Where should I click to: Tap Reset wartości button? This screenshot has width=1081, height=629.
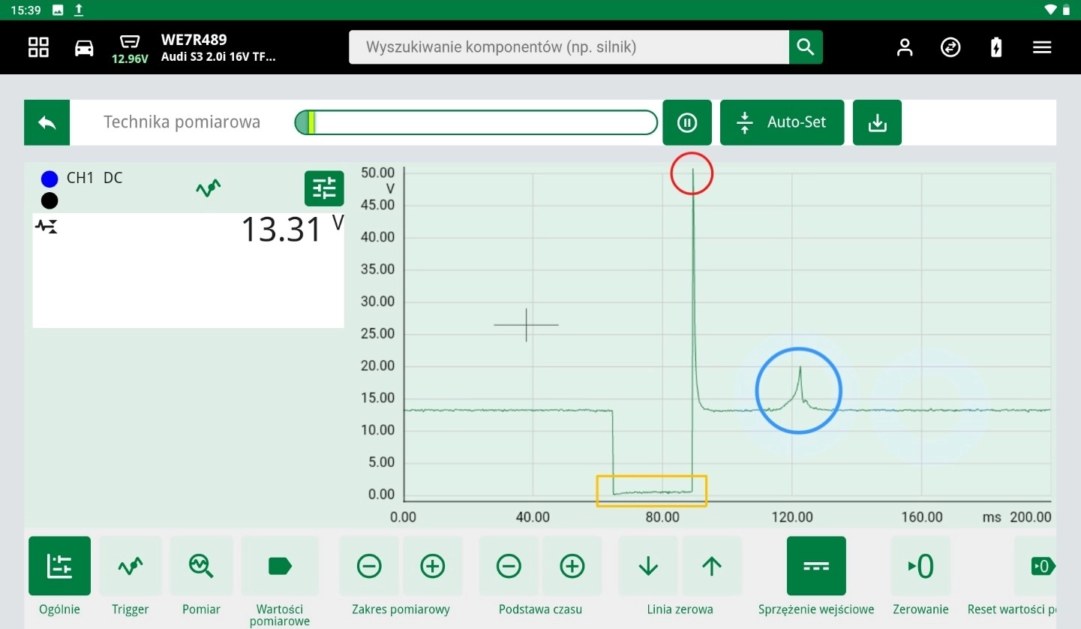coord(1035,566)
